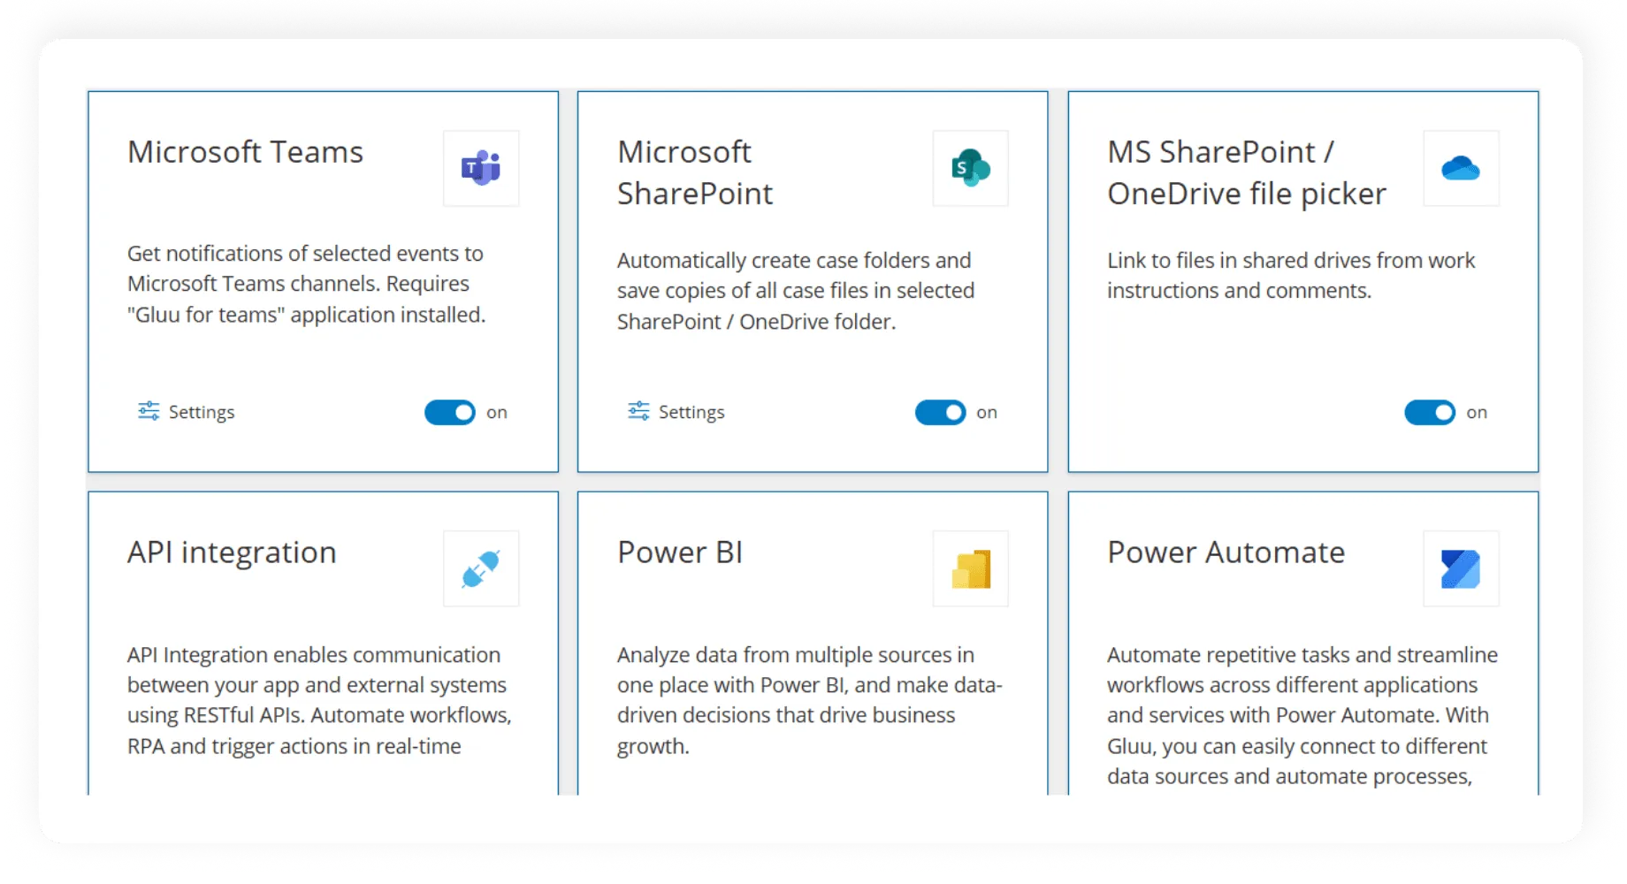The width and height of the screenshot is (1627, 884).
Task: Click the 'Automate repetitive tasks' description
Action: coord(1302,715)
